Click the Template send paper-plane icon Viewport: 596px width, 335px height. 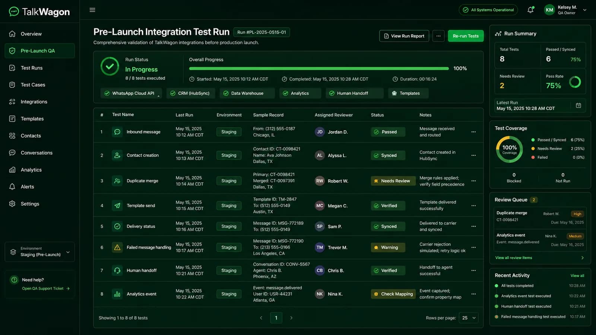[x=117, y=205]
